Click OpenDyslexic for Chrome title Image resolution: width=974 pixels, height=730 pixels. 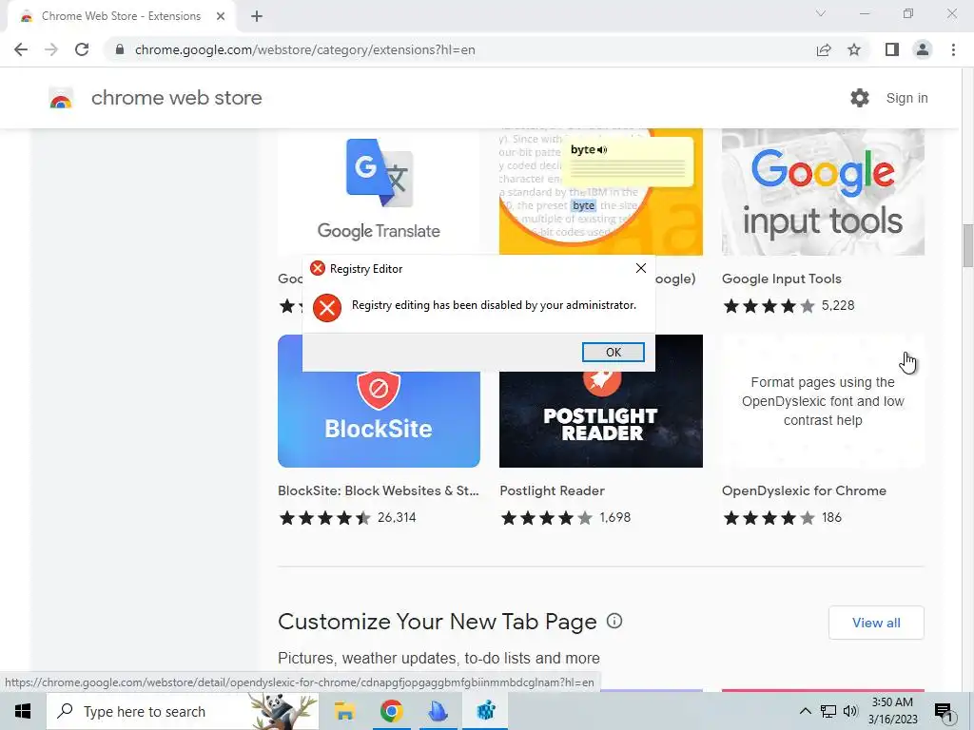[804, 490]
